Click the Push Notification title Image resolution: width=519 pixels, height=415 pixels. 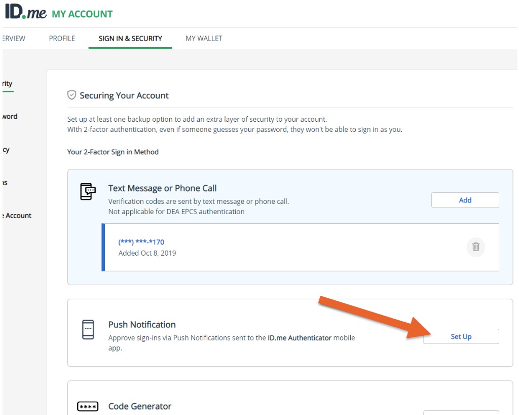142,325
